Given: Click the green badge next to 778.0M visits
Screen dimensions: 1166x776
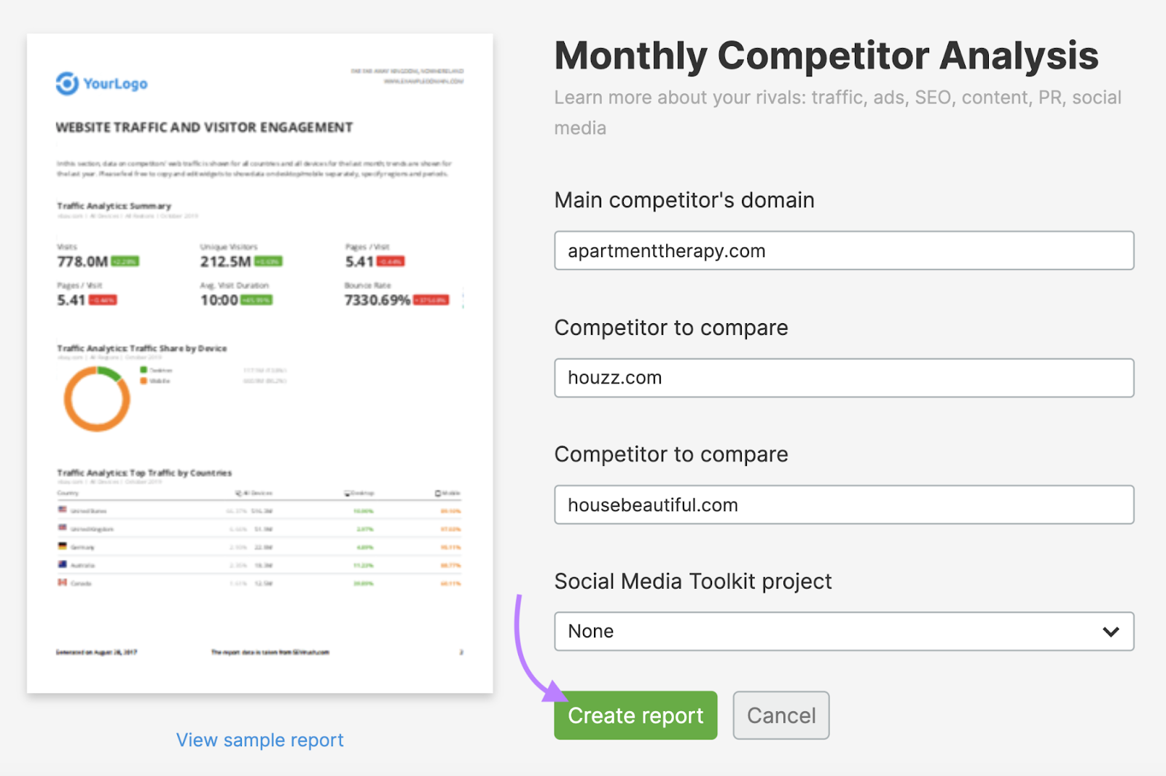Looking at the screenshot, I should (x=125, y=261).
